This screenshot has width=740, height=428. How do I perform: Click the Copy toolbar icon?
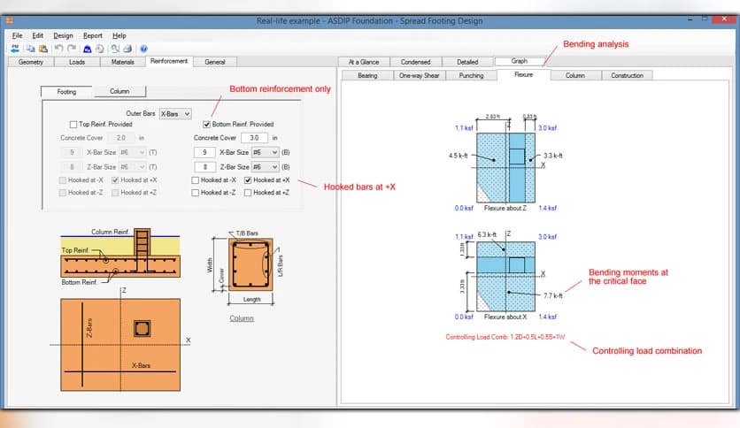(x=30, y=49)
